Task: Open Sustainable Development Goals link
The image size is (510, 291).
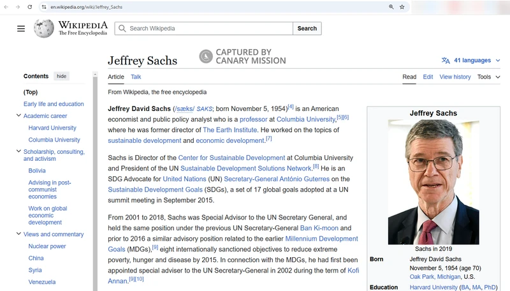Action: pyautogui.click(x=155, y=190)
